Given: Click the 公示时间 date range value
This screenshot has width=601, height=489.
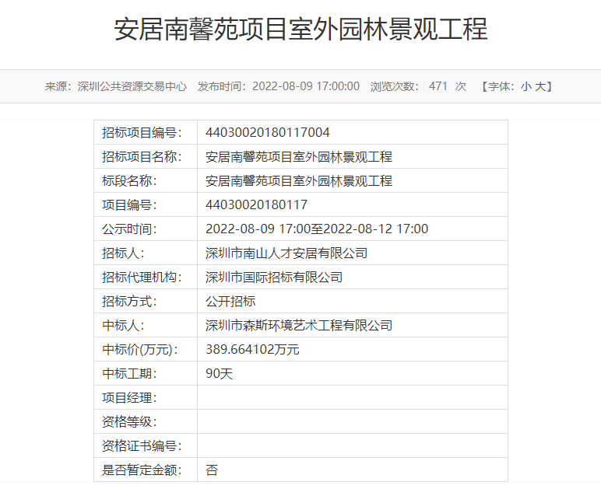Looking at the screenshot, I should pos(317,229).
